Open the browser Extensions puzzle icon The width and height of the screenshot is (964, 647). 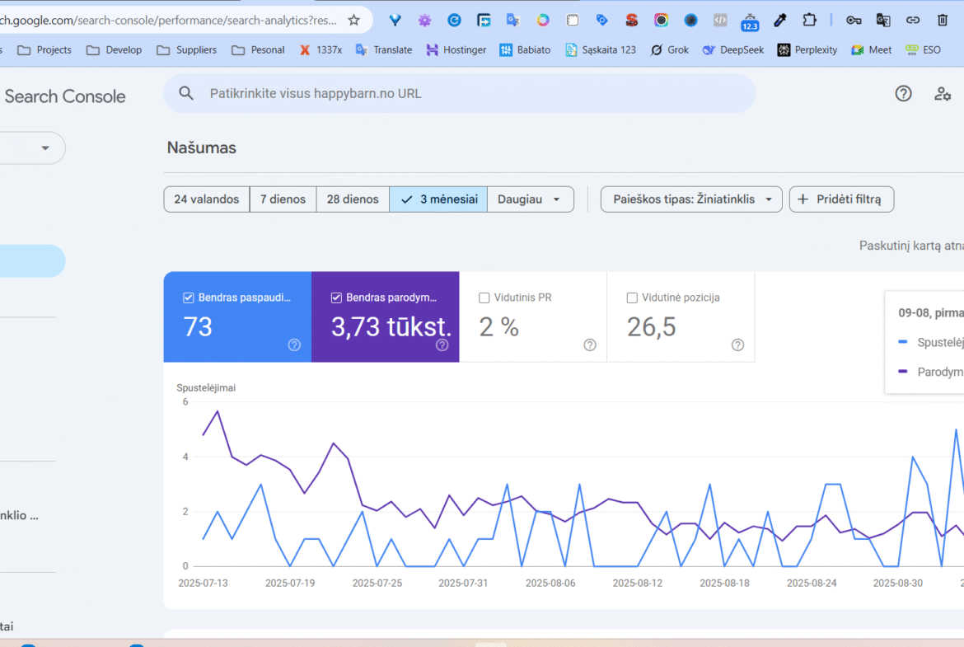[810, 20]
